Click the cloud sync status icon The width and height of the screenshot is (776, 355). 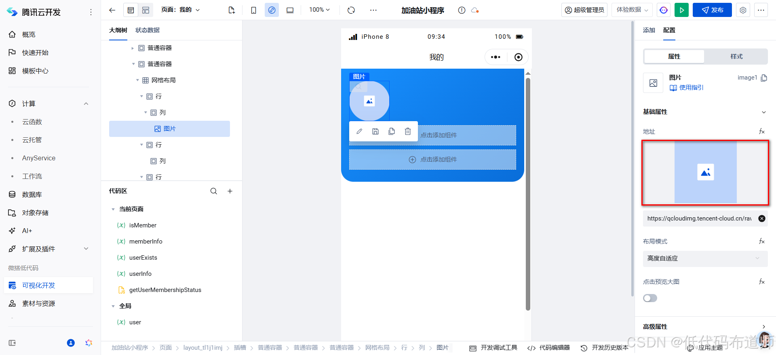pyautogui.click(x=475, y=10)
